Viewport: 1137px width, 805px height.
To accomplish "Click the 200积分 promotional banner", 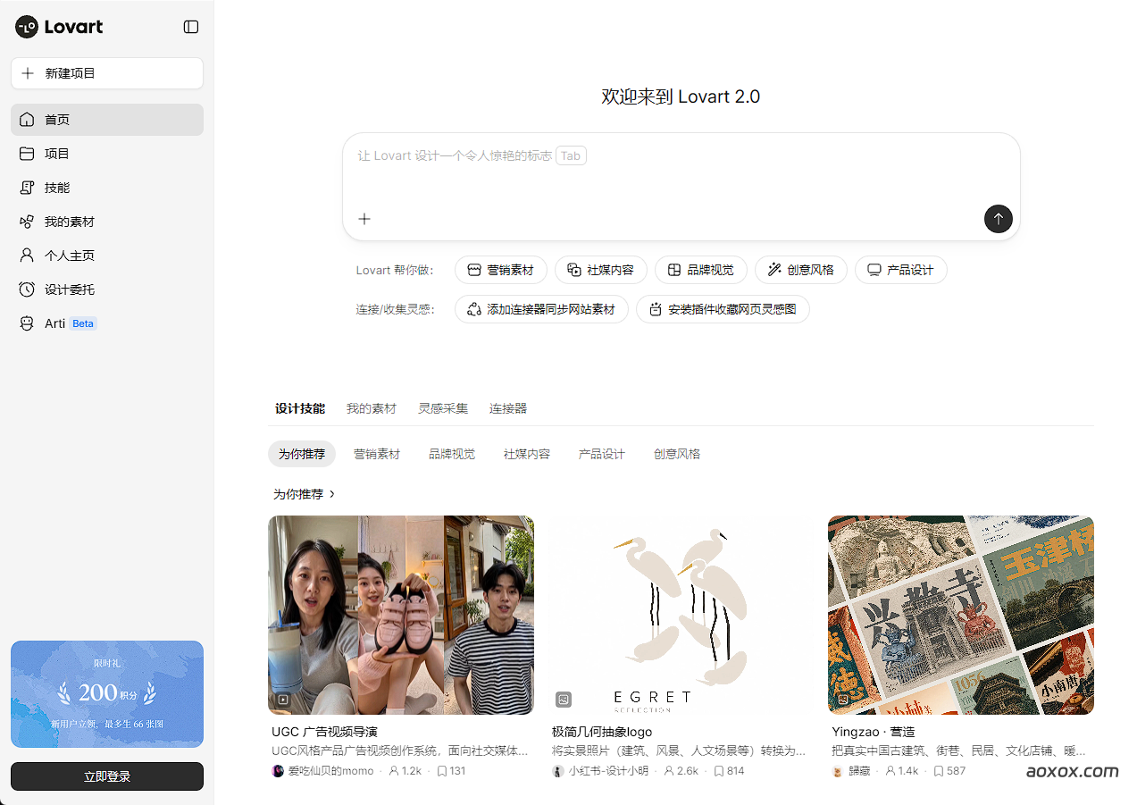I will (x=107, y=694).
